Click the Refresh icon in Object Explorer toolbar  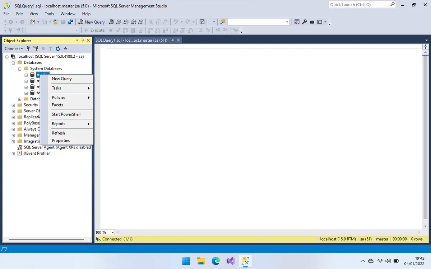[x=58, y=48]
